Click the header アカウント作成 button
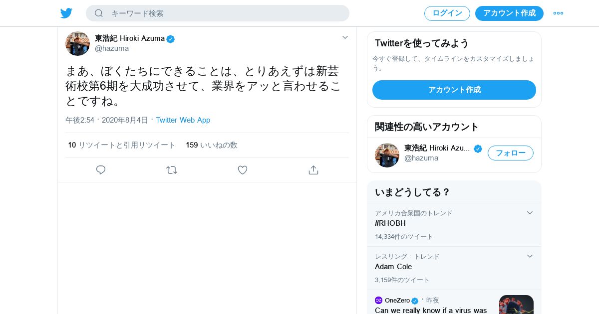The height and width of the screenshot is (314, 599). click(509, 13)
